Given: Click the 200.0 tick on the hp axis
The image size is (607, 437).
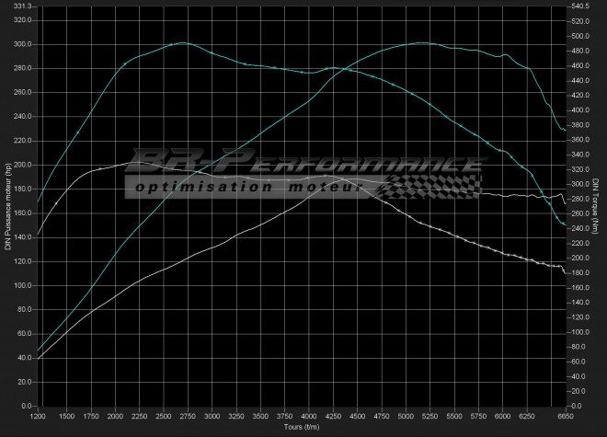Looking at the screenshot, I should click(x=22, y=165).
